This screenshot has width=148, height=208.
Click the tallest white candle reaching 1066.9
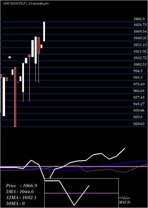(44, 31)
